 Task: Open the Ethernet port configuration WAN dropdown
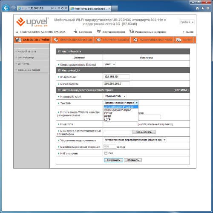[x=109, y=64]
